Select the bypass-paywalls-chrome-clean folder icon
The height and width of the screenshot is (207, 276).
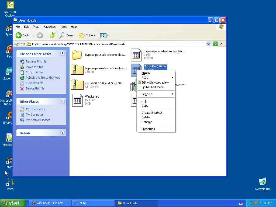pyautogui.click(x=77, y=55)
